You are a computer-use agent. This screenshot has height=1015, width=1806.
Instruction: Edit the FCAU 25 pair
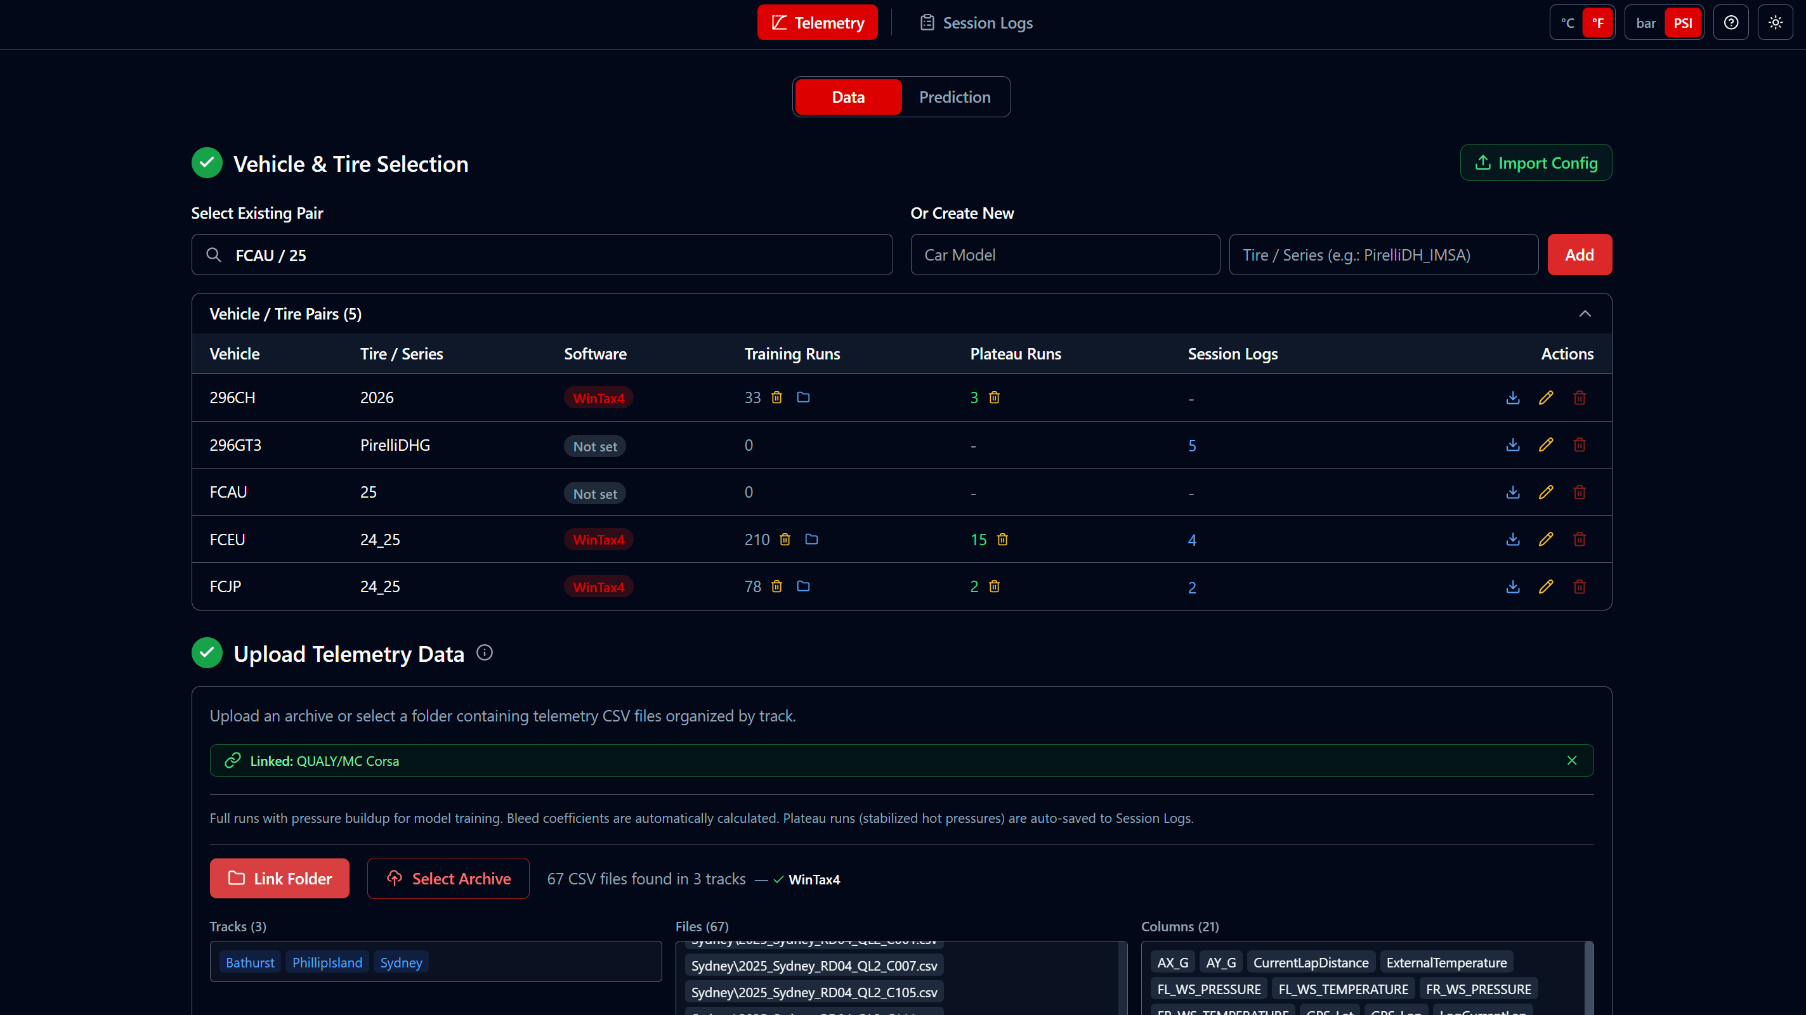[x=1546, y=493]
